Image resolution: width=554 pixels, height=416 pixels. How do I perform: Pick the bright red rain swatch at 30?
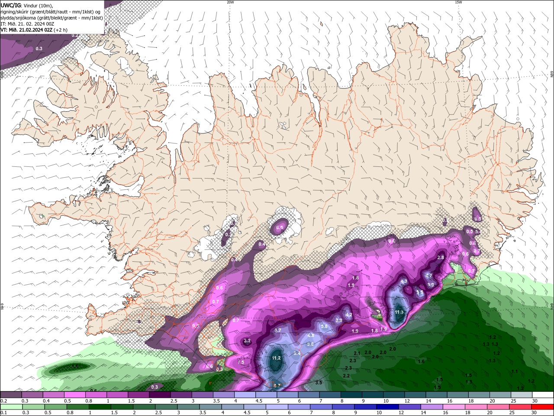coord(542,407)
